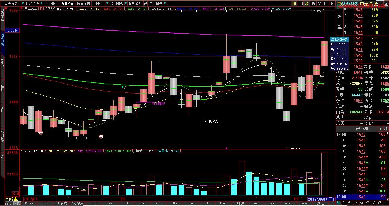Image resolution: width=389 pixels, height=206 pixels.
Task: Click the 向上跳空 gap annotation
Action: point(158,104)
